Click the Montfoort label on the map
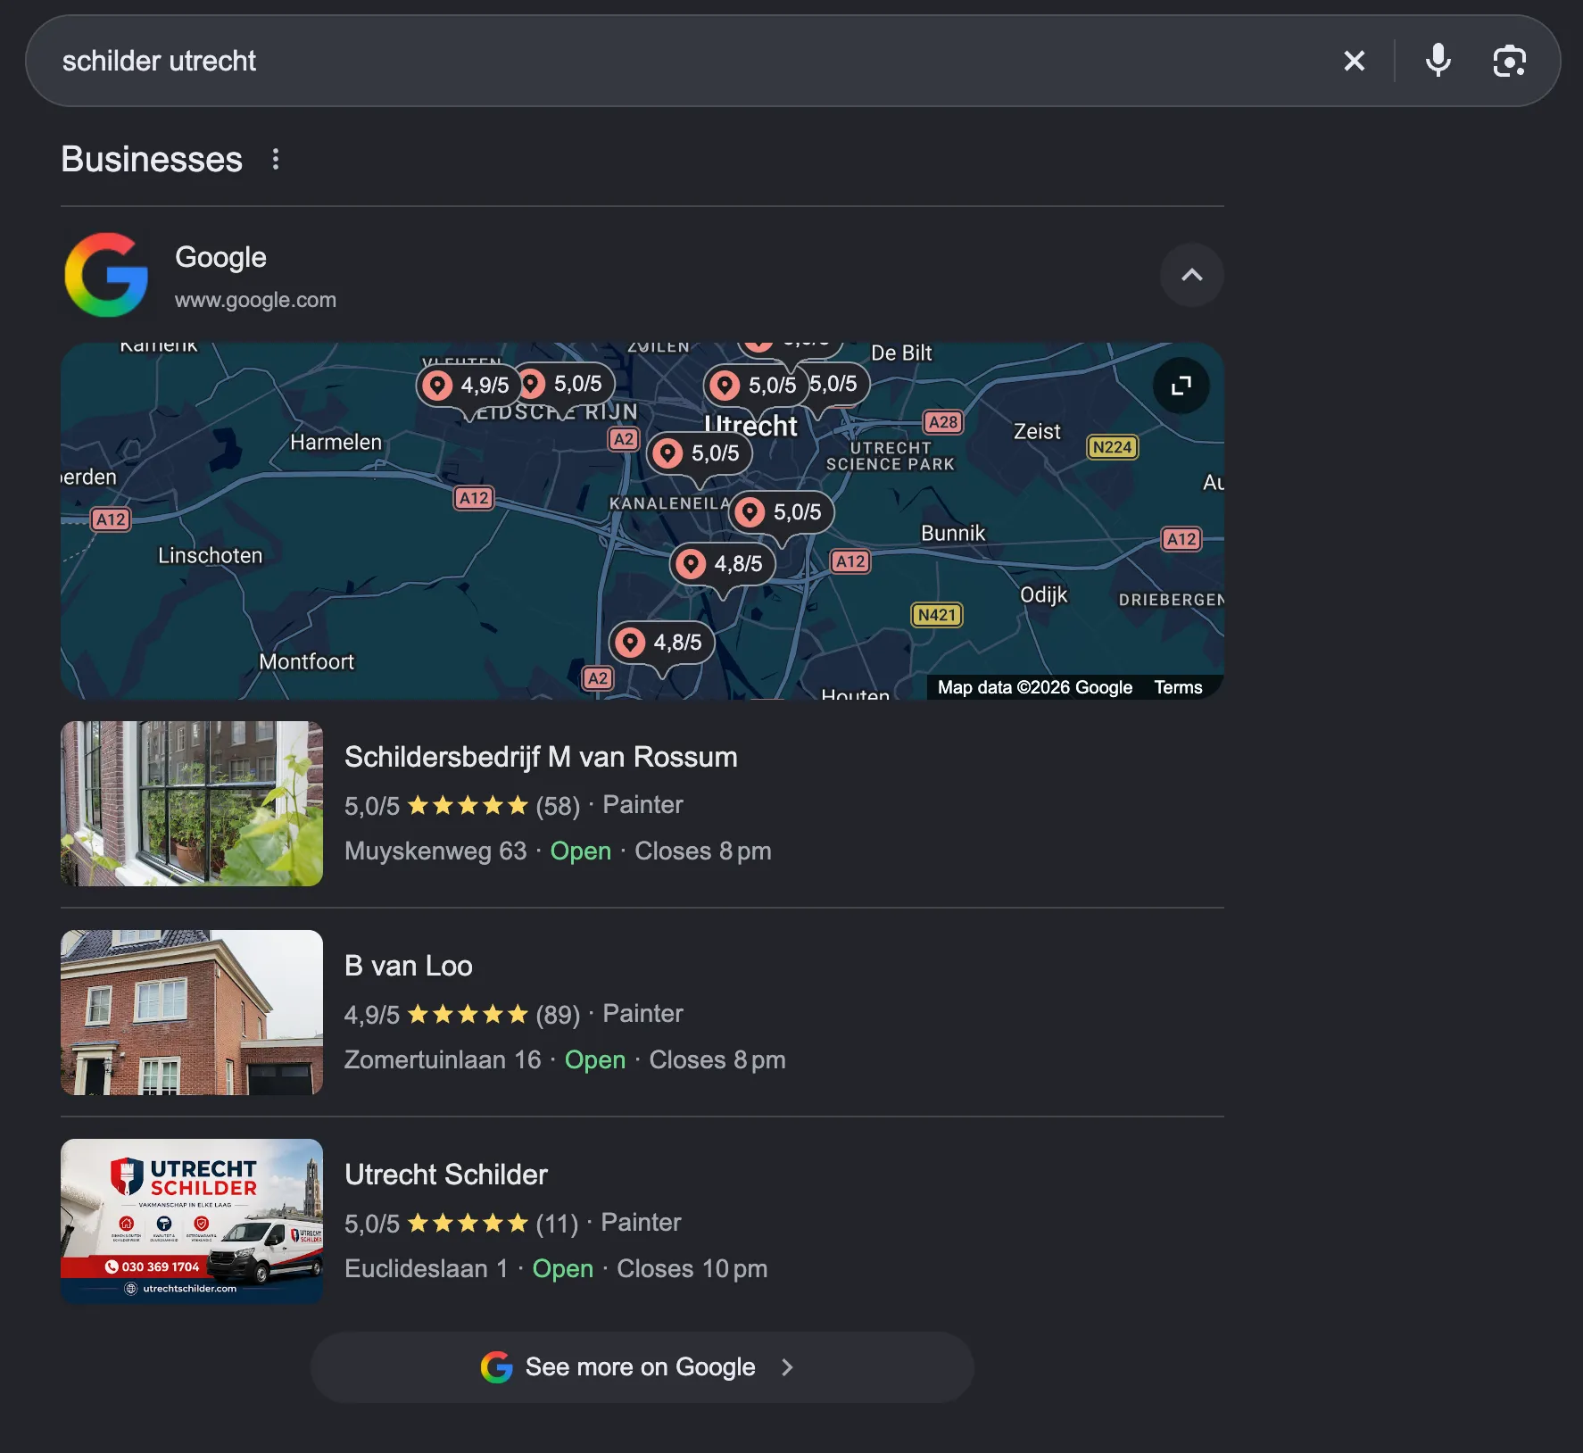The width and height of the screenshot is (1583, 1453). click(306, 662)
